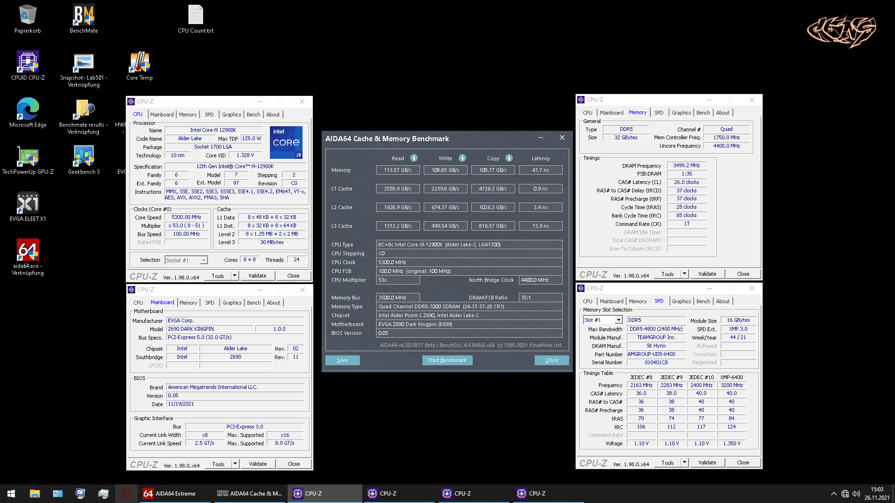895x503 pixels.
Task: Click Validate in the Mainboard CPU-Z window
Action: tap(258, 464)
